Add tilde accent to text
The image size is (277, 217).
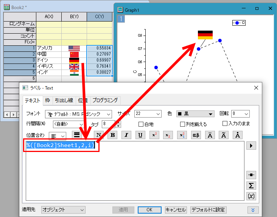click(x=224, y=135)
